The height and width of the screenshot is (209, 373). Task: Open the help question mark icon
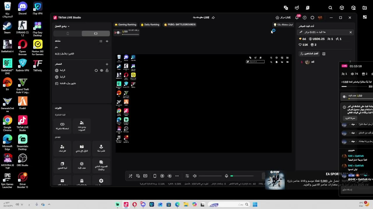[x=305, y=17]
